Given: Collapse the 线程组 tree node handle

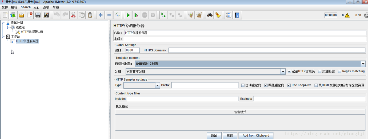Looking at the screenshot, I should pos(8,27).
